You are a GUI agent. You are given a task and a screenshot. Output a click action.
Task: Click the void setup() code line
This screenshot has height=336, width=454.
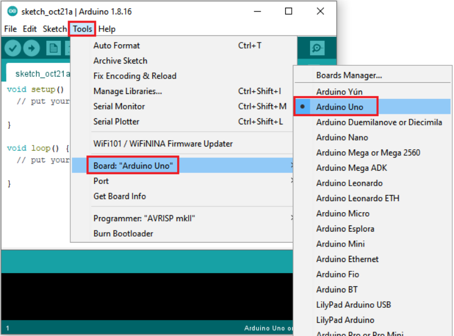(35, 90)
